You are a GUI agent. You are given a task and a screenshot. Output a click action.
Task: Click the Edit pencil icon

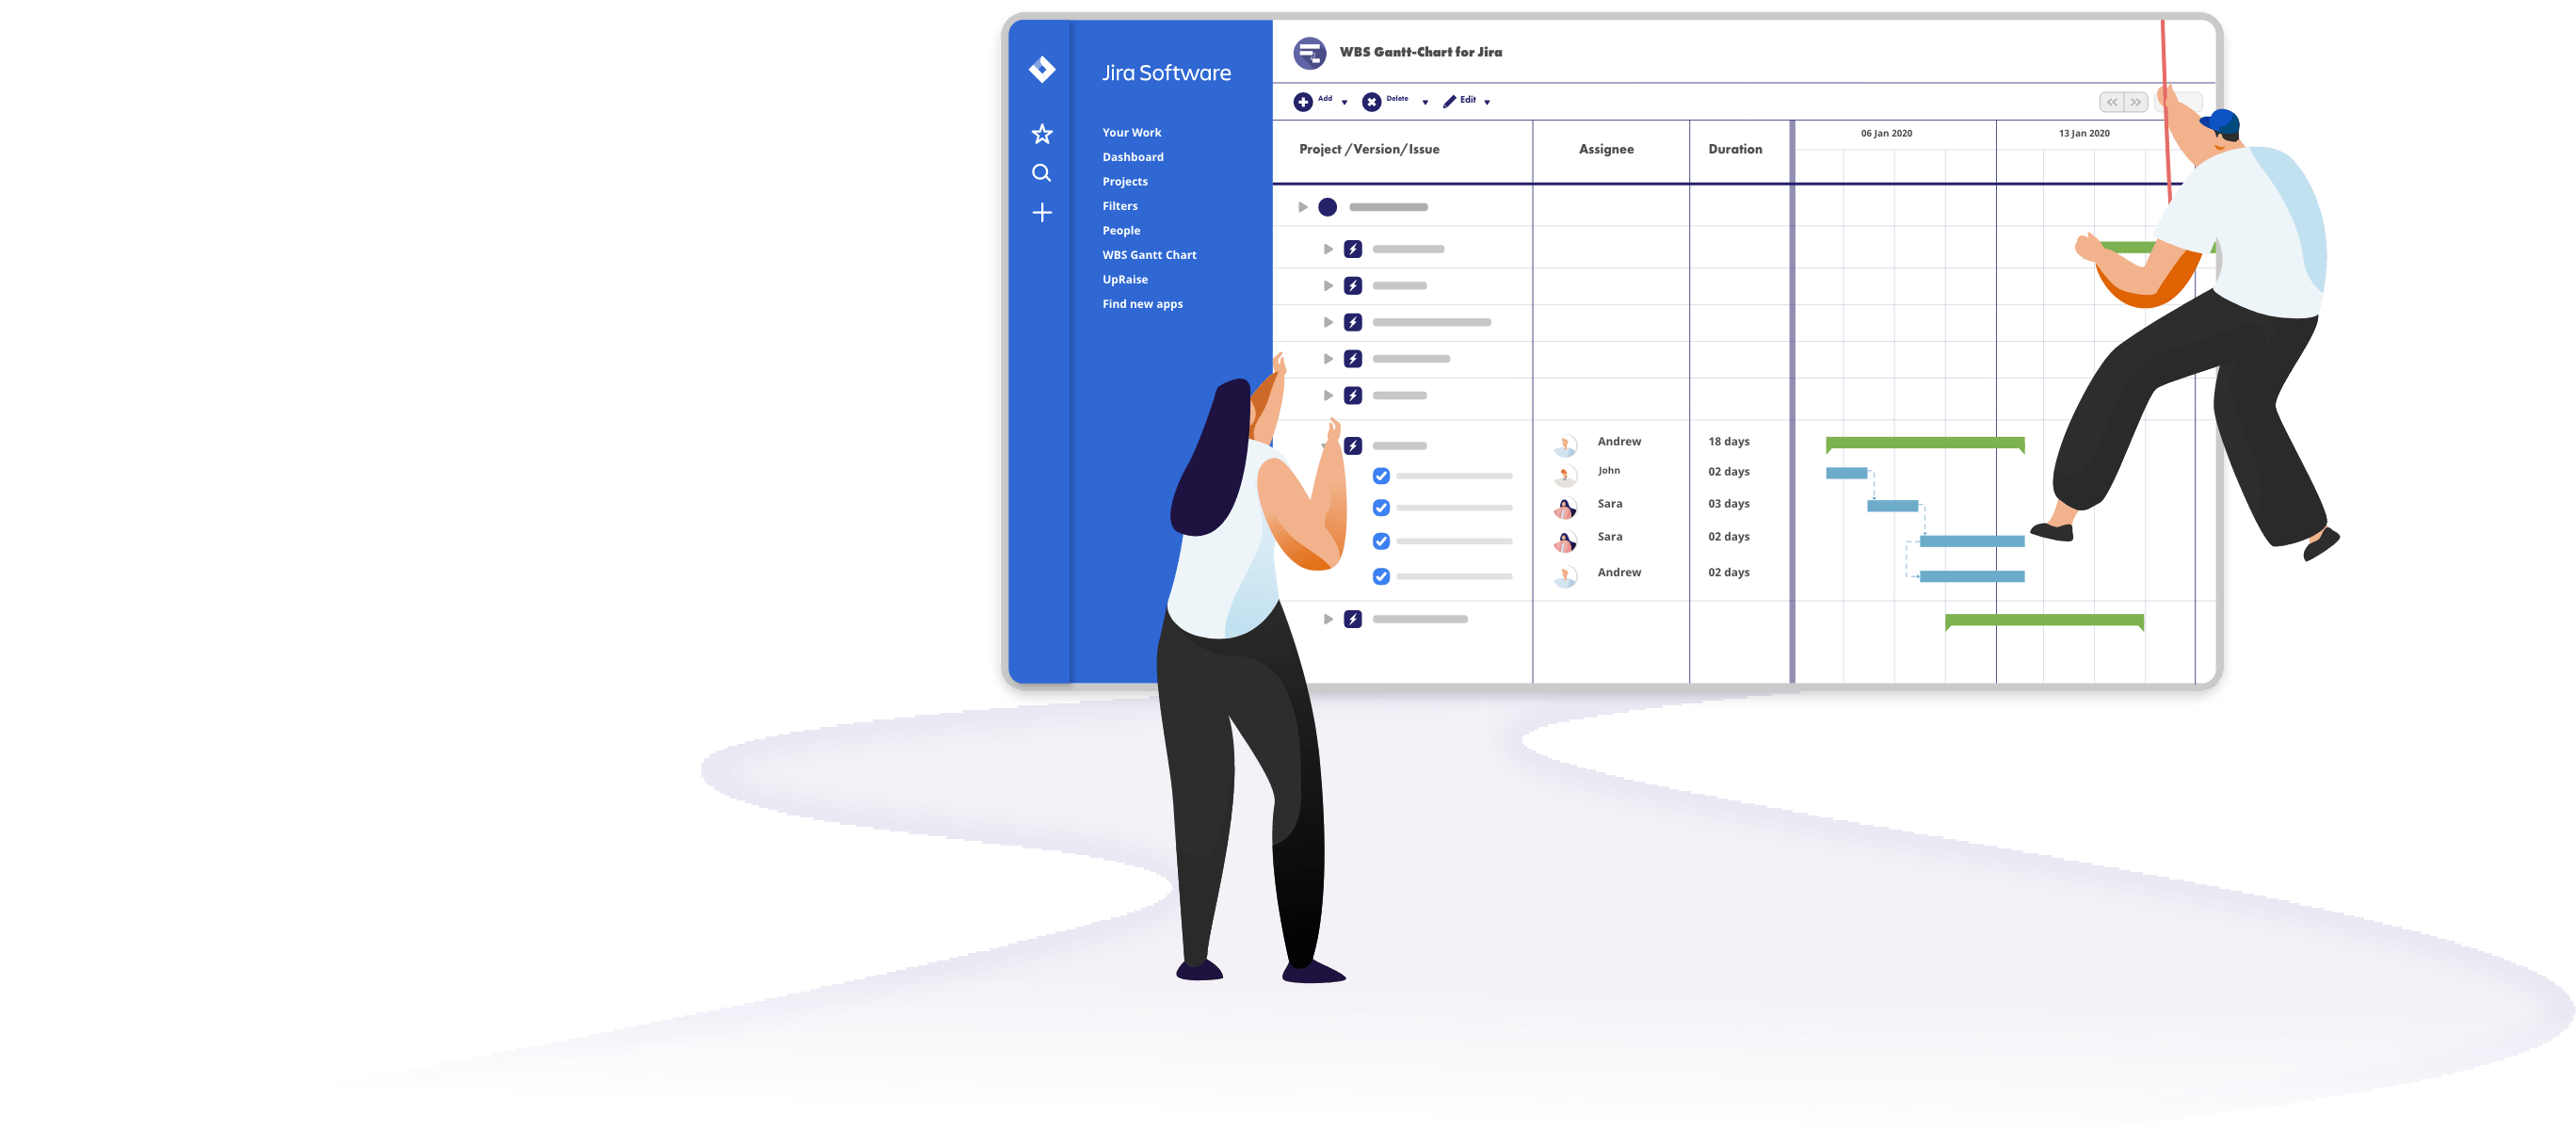coord(1449,101)
